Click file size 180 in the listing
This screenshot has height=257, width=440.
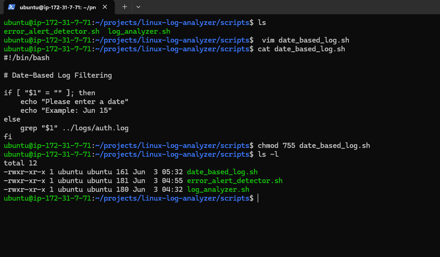coord(122,190)
